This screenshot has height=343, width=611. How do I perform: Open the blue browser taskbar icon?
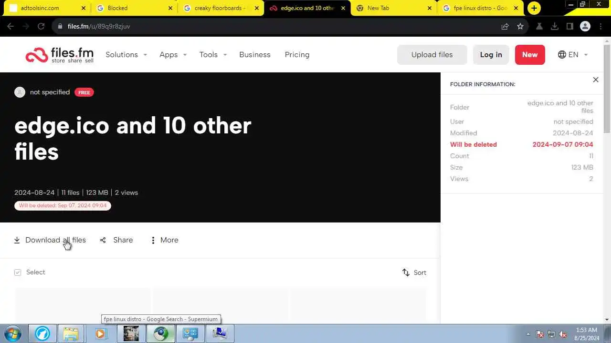42,333
